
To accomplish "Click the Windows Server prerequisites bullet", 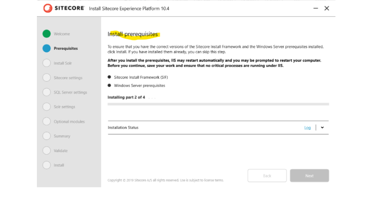I will 110,85.
